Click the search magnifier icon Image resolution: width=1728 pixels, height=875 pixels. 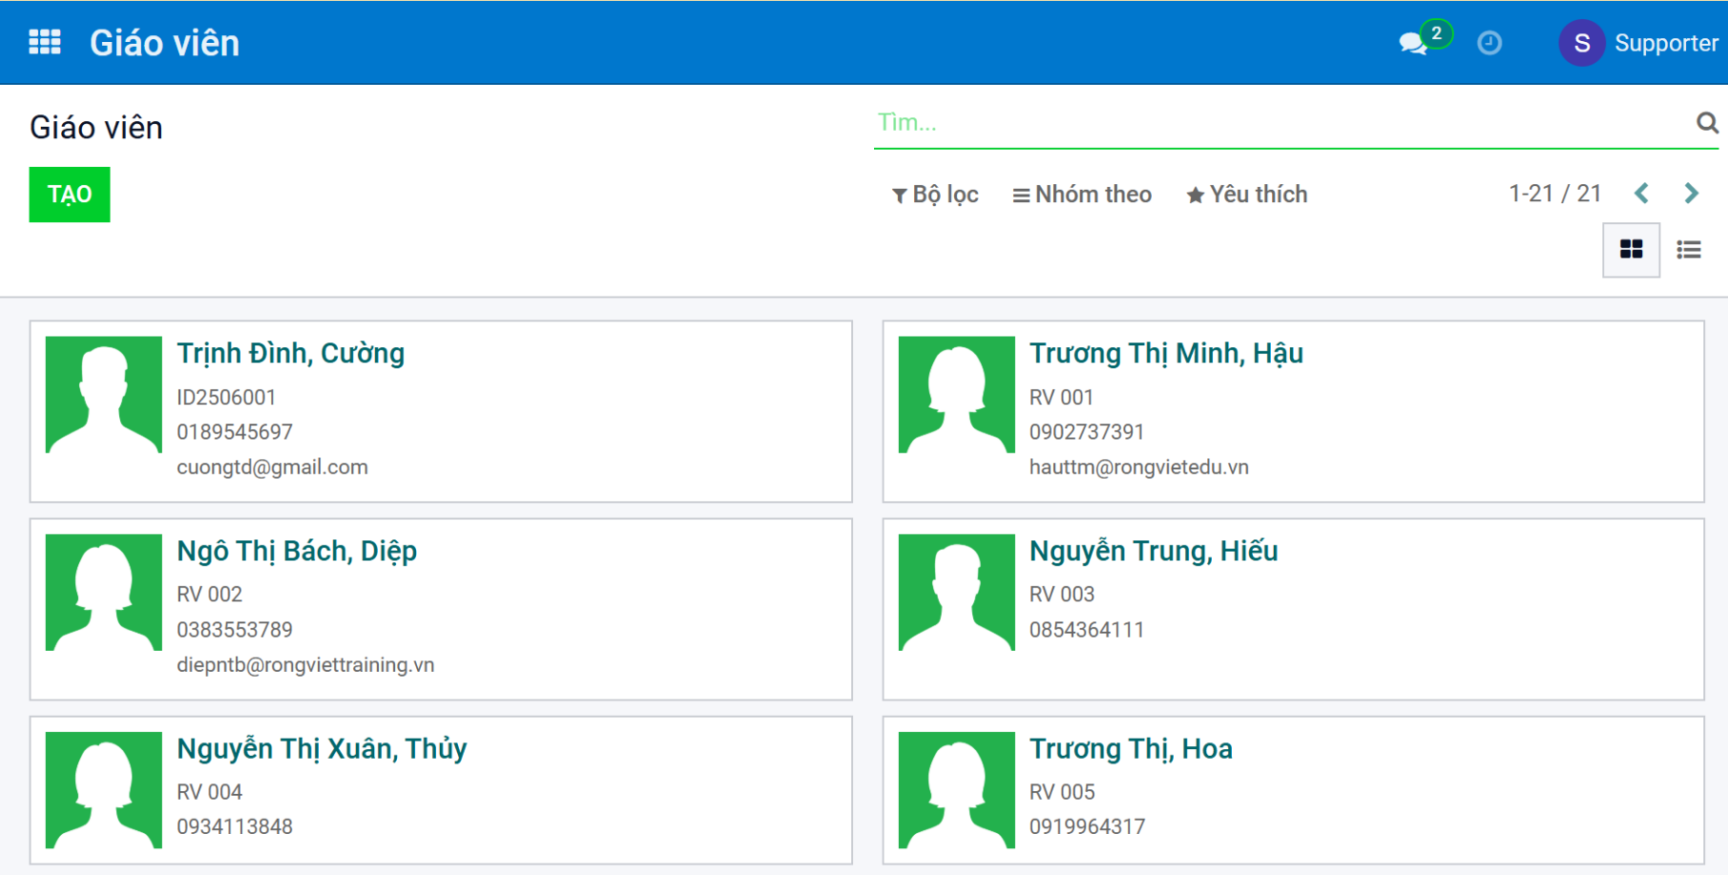tap(1706, 122)
